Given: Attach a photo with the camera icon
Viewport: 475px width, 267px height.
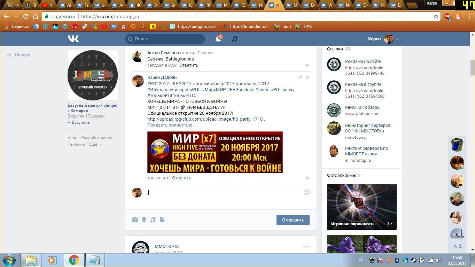Looking at the screenshot, I should [135, 220].
